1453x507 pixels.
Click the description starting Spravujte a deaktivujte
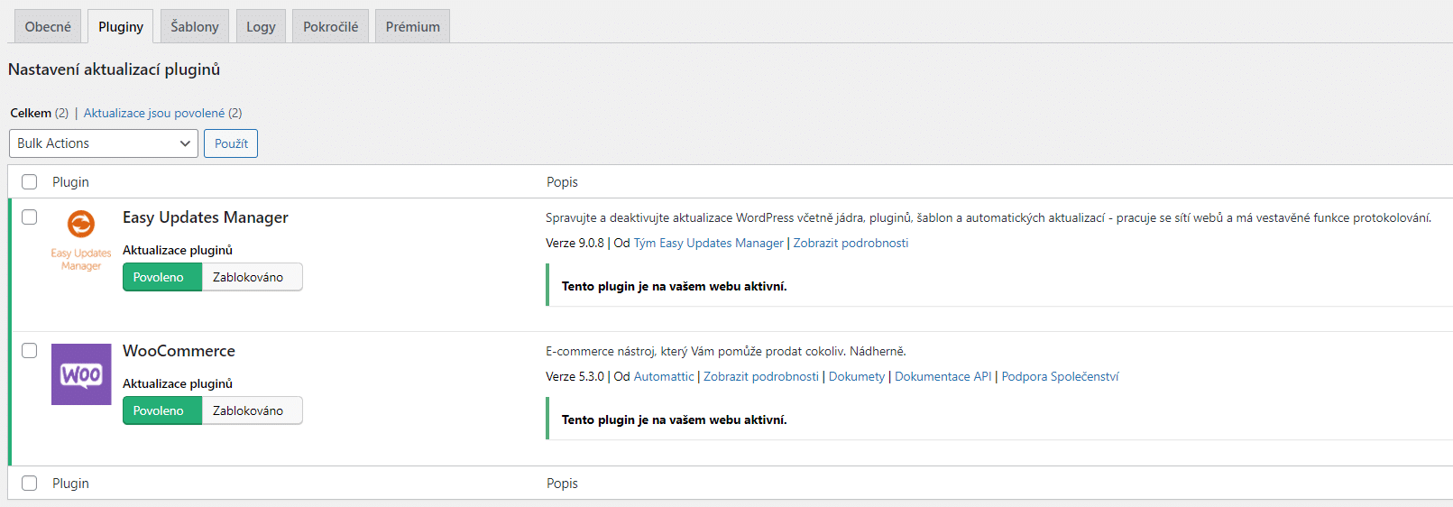989,217
